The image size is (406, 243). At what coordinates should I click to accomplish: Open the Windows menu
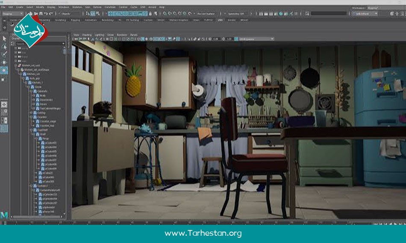(x=64, y=7)
